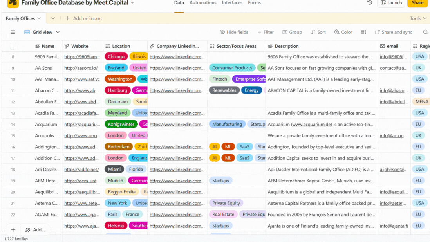This screenshot has width=430, height=242.
Task: Switch to the Data tab
Action: tap(179, 3)
